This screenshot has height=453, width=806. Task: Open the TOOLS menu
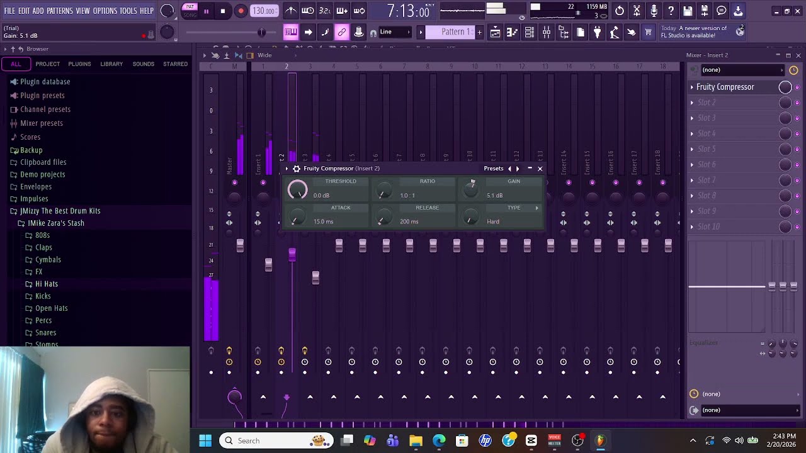click(128, 11)
